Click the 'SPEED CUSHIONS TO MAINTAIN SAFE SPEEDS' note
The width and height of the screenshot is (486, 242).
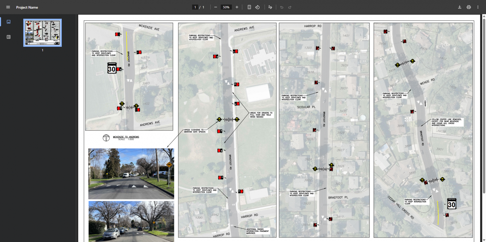[196, 131]
